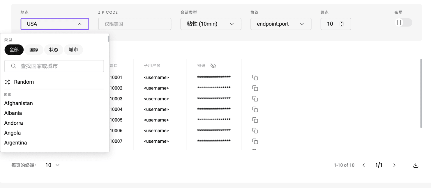
Task: Click the 端点 number stepper arrows
Action: [x=342, y=24]
